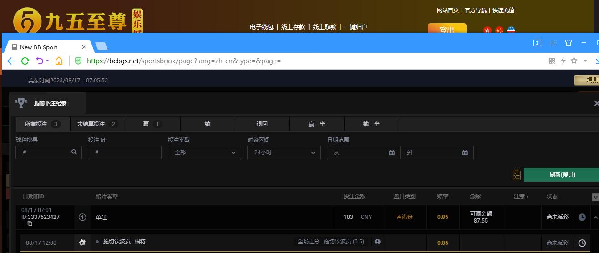Click the 到 end date field
The image size is (599, 253).
coord(437,152)
